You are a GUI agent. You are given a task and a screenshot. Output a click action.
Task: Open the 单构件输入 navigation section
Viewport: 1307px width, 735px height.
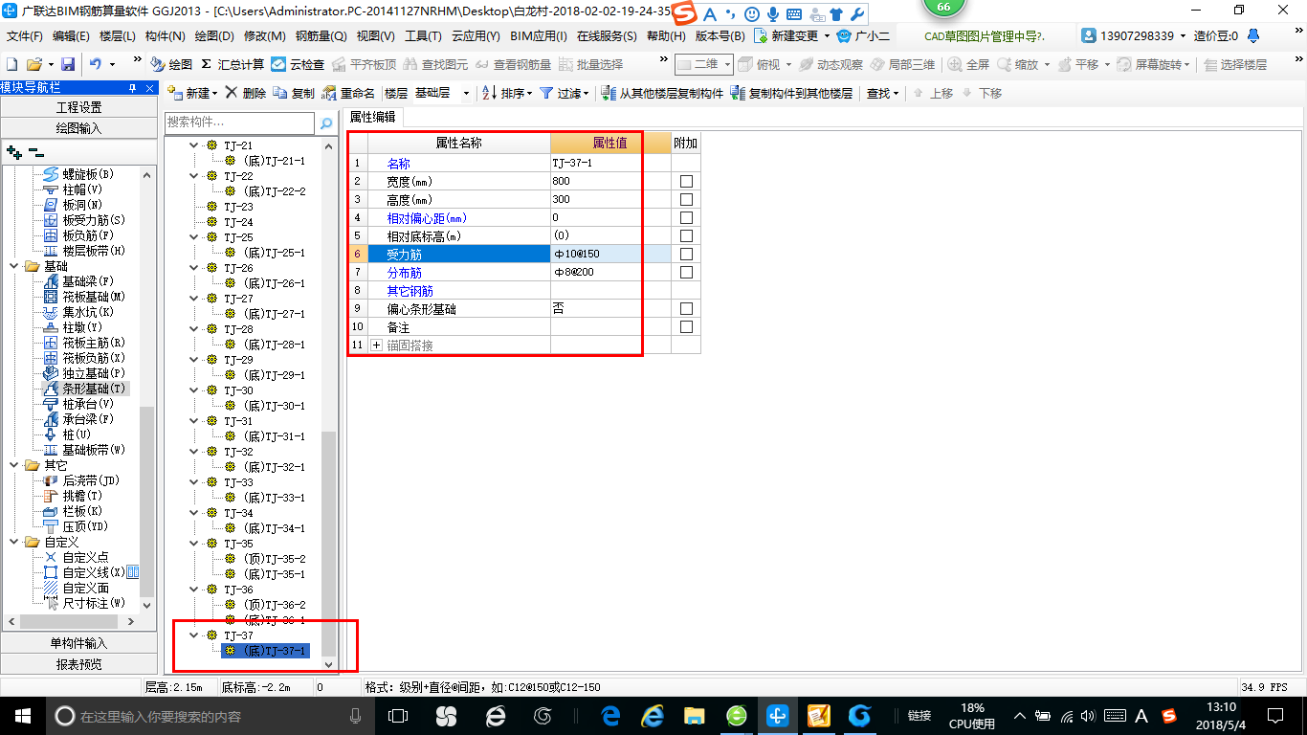coord(78,643)
